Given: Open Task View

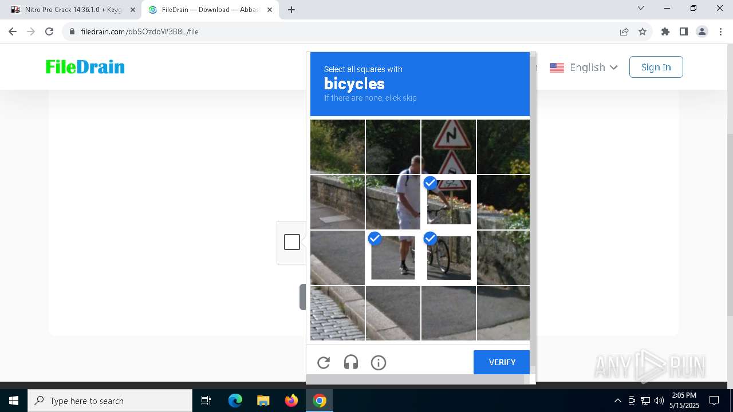Looking at the screenshot, I should (x=206, y=401).
